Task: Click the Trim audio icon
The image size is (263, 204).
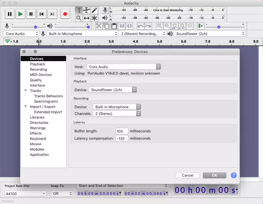Action: (122, 26)
